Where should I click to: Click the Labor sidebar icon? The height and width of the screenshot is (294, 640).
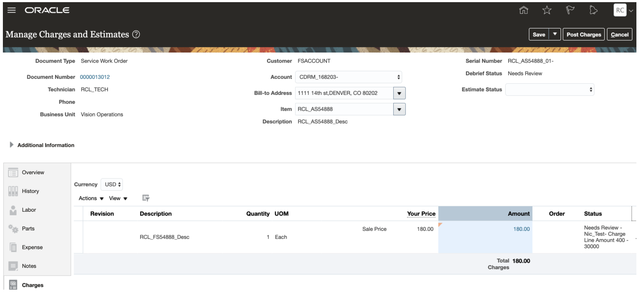point(13,210)
